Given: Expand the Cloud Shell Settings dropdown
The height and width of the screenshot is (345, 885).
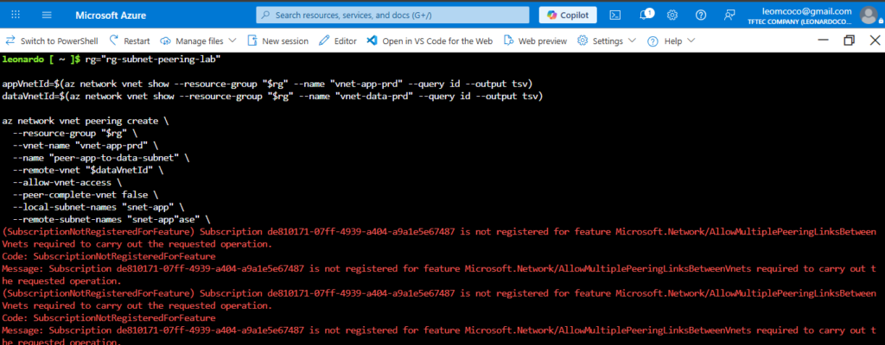Looking at the screenshot, I should pyautogui.click(x=606, y=41).
